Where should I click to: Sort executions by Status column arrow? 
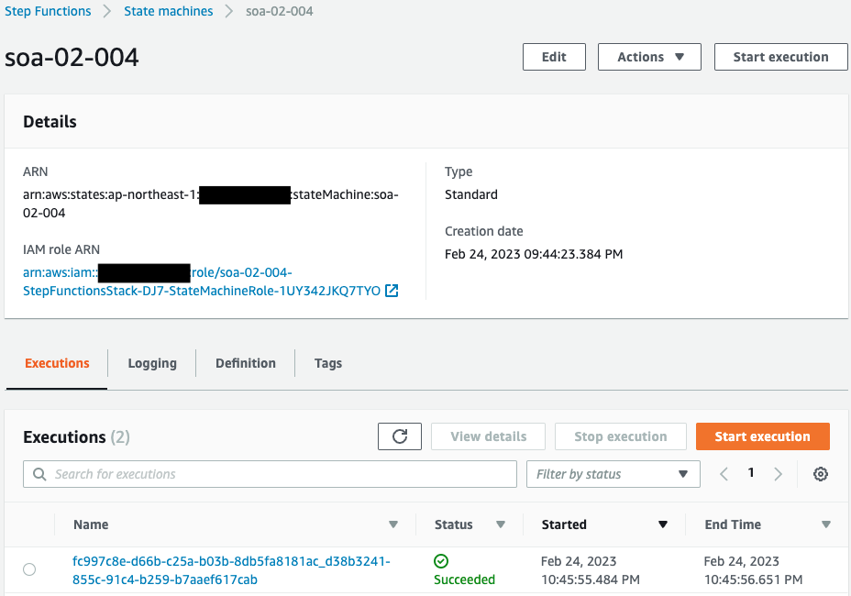point(501,524)
